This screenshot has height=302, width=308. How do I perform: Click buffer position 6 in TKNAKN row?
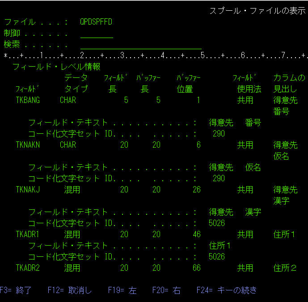(198, 145)
